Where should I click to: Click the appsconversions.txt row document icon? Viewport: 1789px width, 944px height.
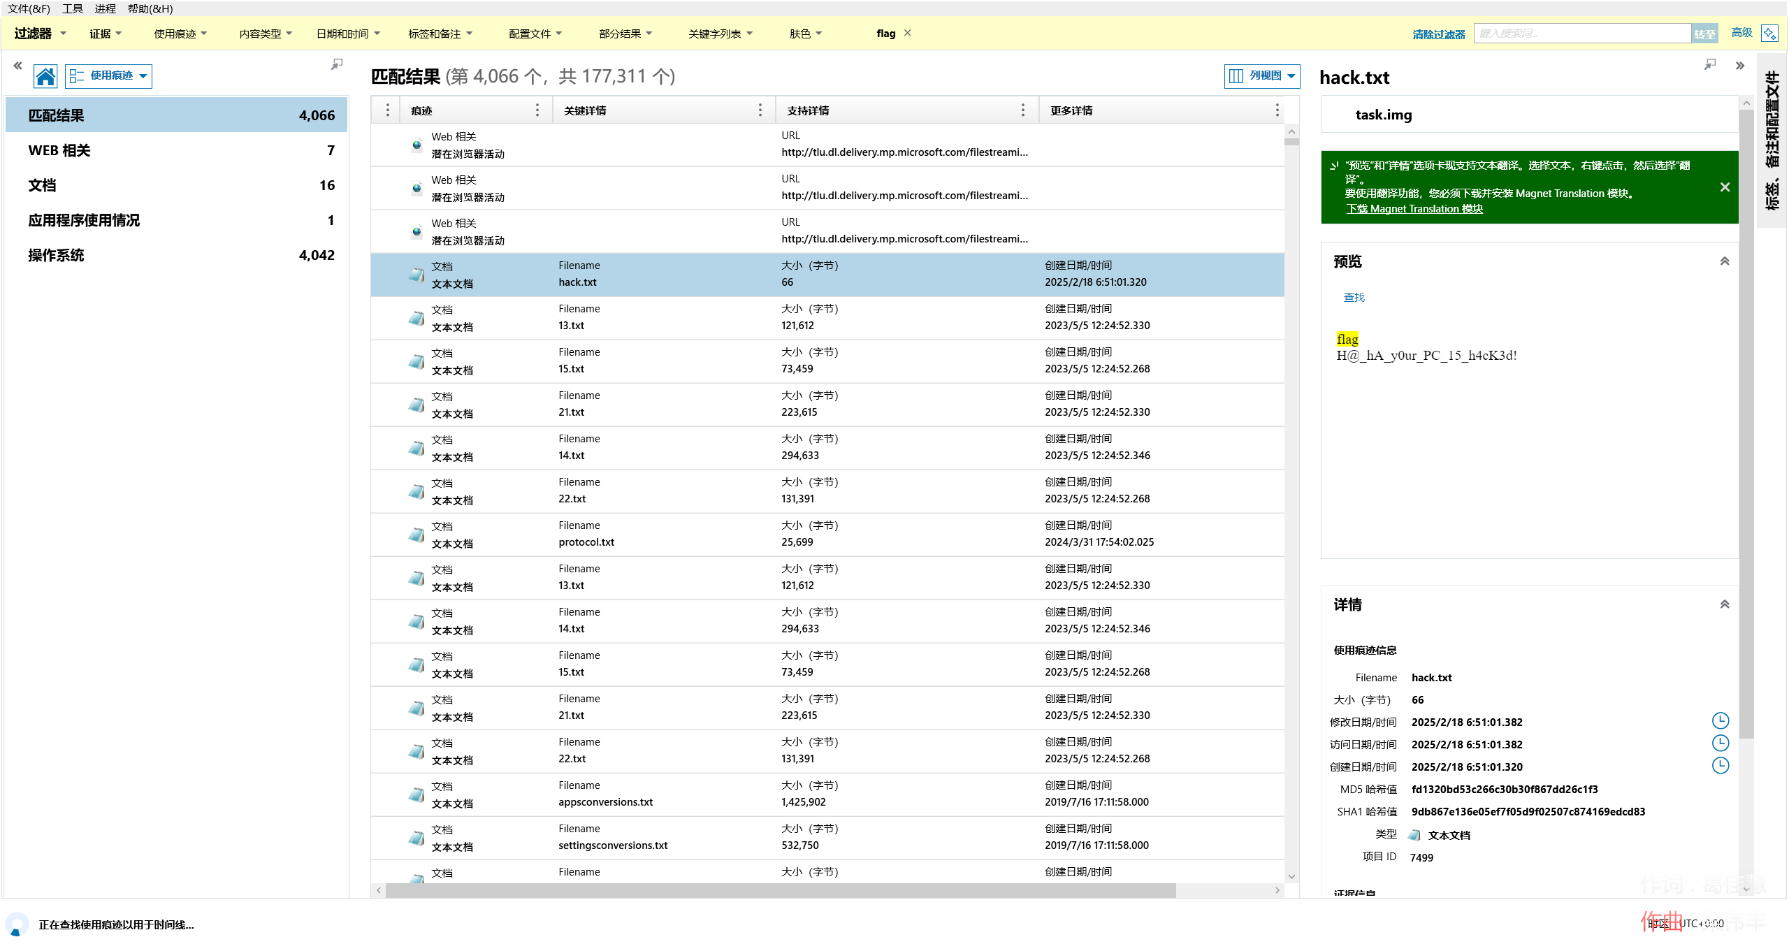(417, 794)
